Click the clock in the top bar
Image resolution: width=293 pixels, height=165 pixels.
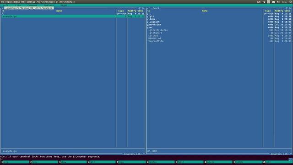tap(284, 2)
